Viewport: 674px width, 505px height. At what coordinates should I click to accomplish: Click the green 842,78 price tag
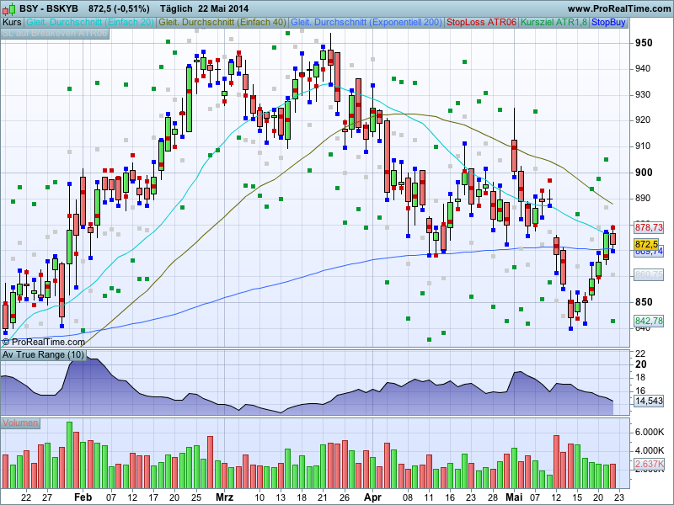[x=649, y=321]
